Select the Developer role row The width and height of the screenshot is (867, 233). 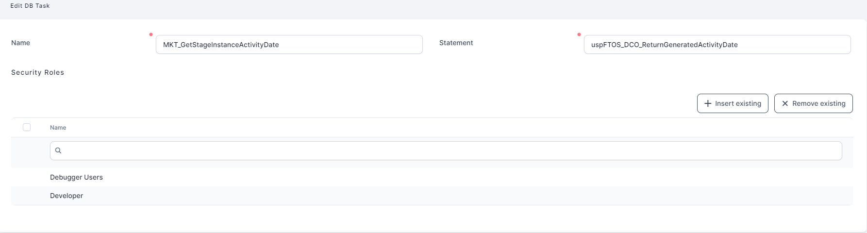tap(67, 196)
